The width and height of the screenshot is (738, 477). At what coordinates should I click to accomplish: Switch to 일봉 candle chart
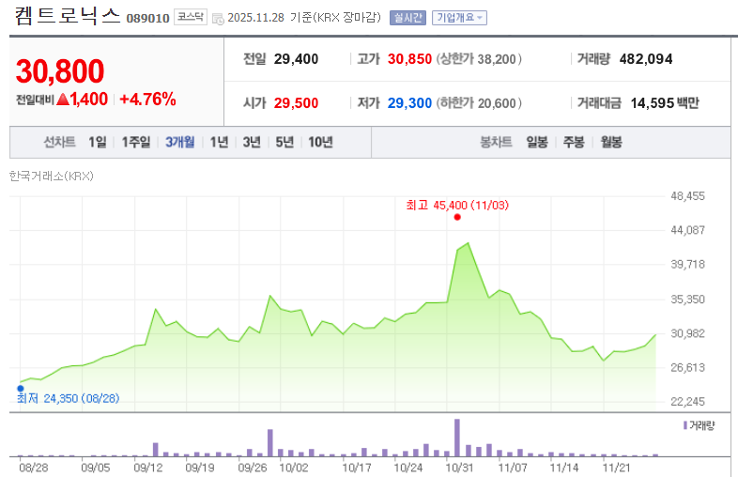coord(537,142)
